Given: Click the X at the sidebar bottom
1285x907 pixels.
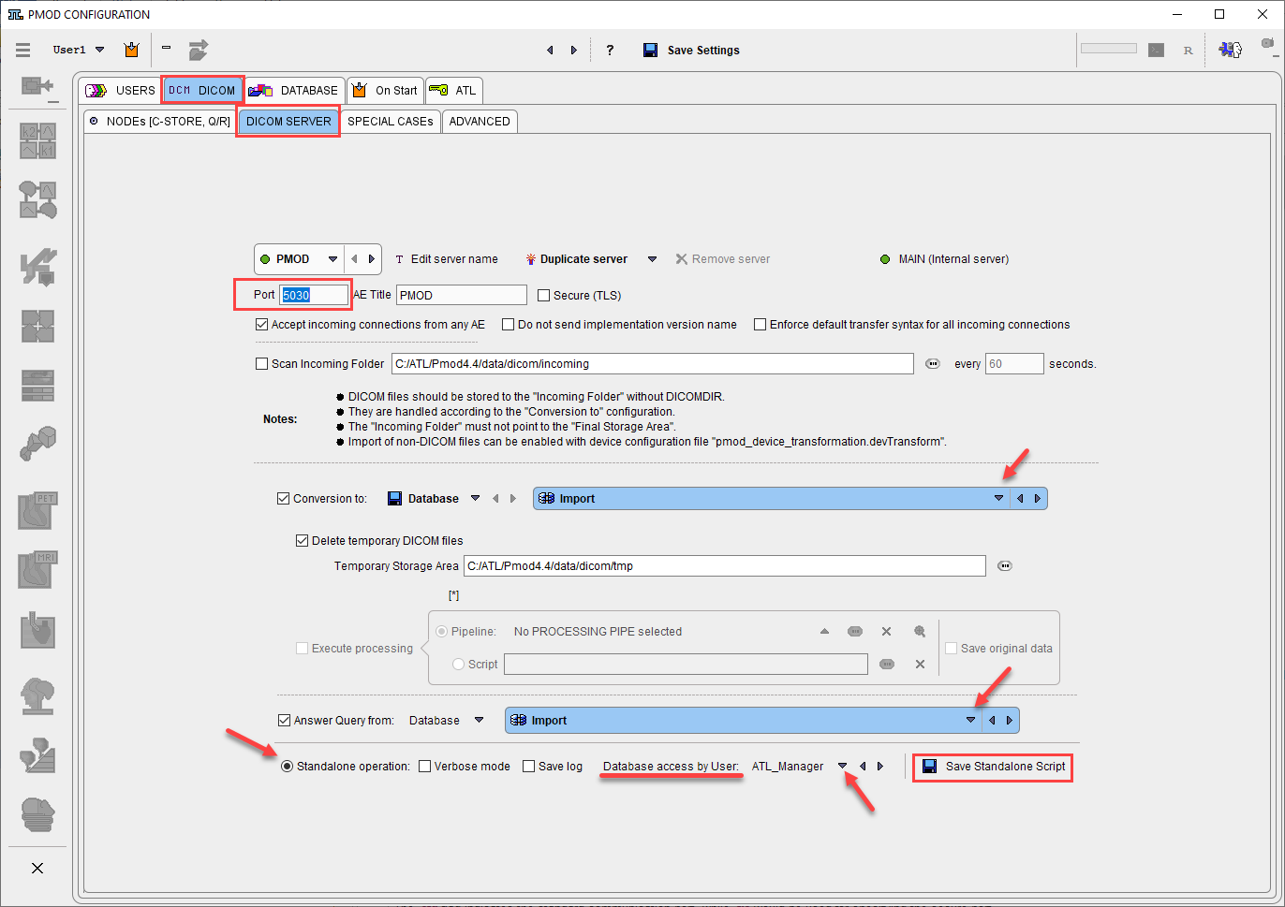Looking at the screenshot, I should tap(37, 869).
